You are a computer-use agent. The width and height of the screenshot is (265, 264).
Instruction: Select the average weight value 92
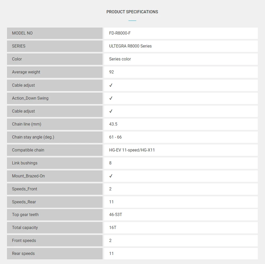[x=112, y=72]
